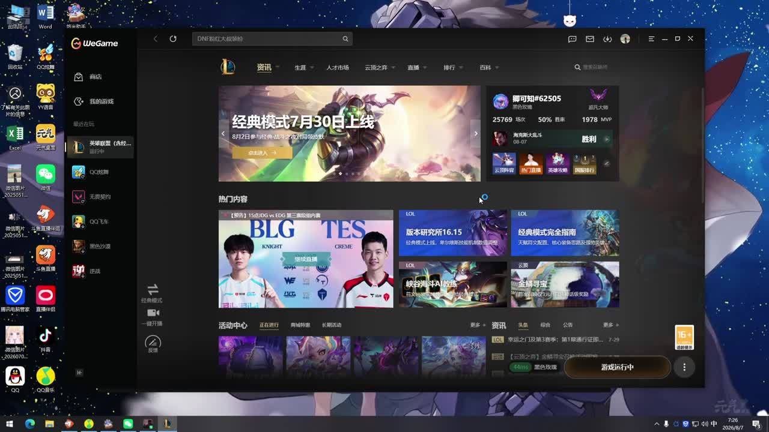Open the 云顶之弈 tab
Viewport: 769px width, 432px height.
[x=376, y=68]
